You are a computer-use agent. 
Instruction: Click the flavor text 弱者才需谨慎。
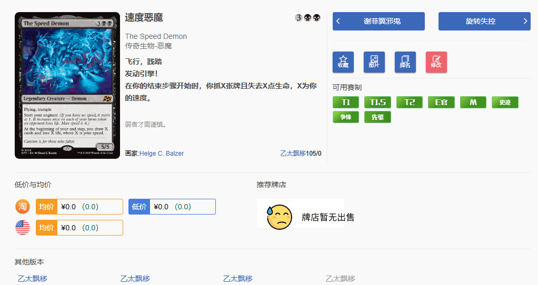pos(146,124)
